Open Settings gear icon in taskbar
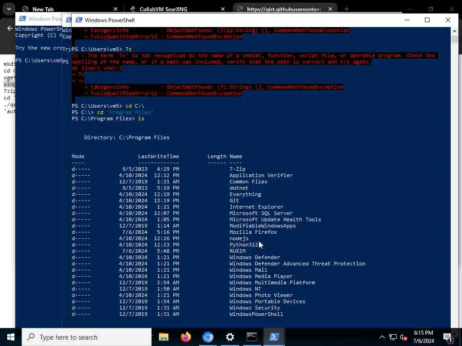 click(230, 337)
